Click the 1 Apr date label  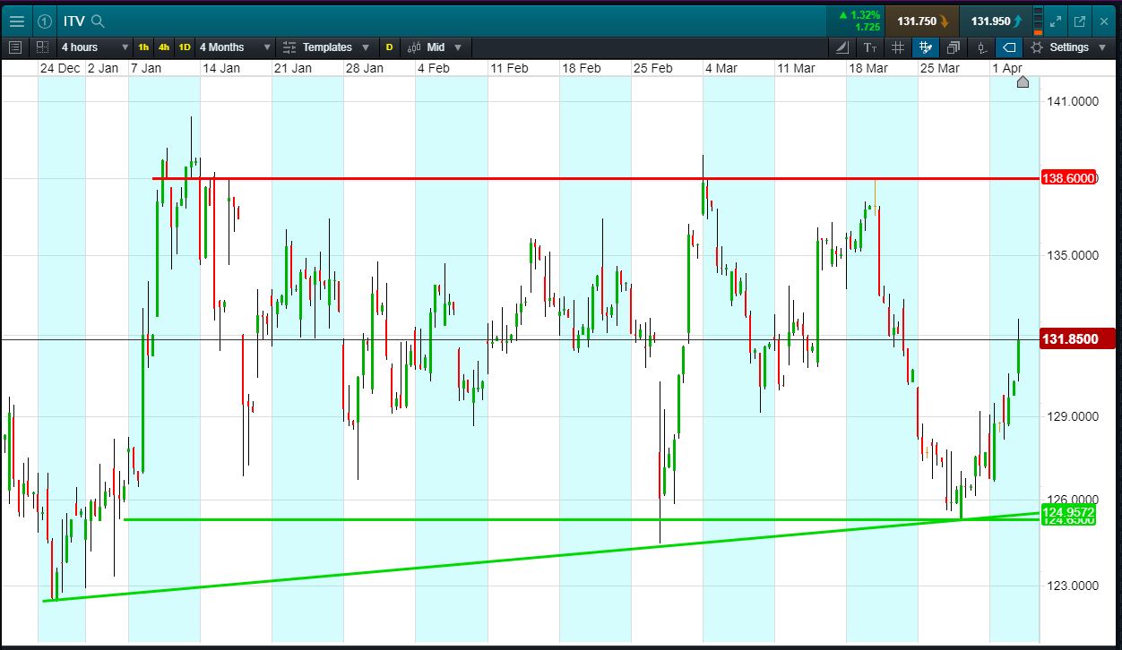coord(1006,68)
